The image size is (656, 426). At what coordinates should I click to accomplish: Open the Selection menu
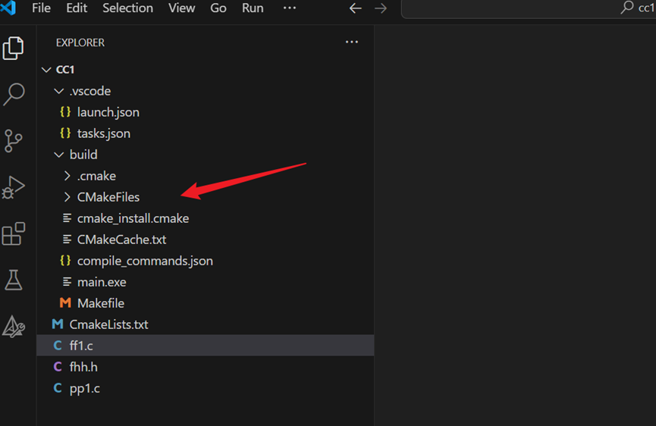click(127, 8)
